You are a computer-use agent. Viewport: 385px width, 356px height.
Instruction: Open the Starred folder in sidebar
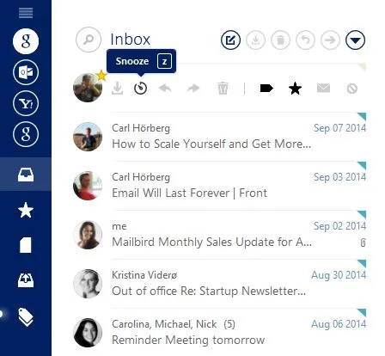pos(26,210)
